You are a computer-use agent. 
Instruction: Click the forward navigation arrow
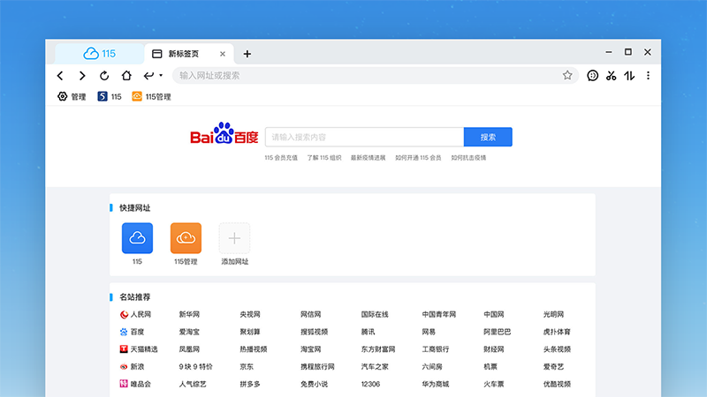tap(82, 76)
